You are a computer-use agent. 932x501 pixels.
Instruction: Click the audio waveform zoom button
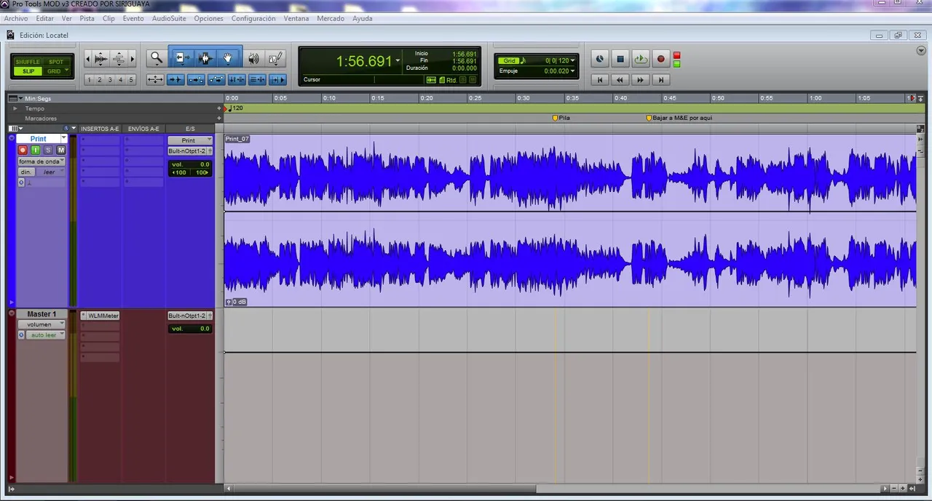pyautogui.click(x=101, y=58)
